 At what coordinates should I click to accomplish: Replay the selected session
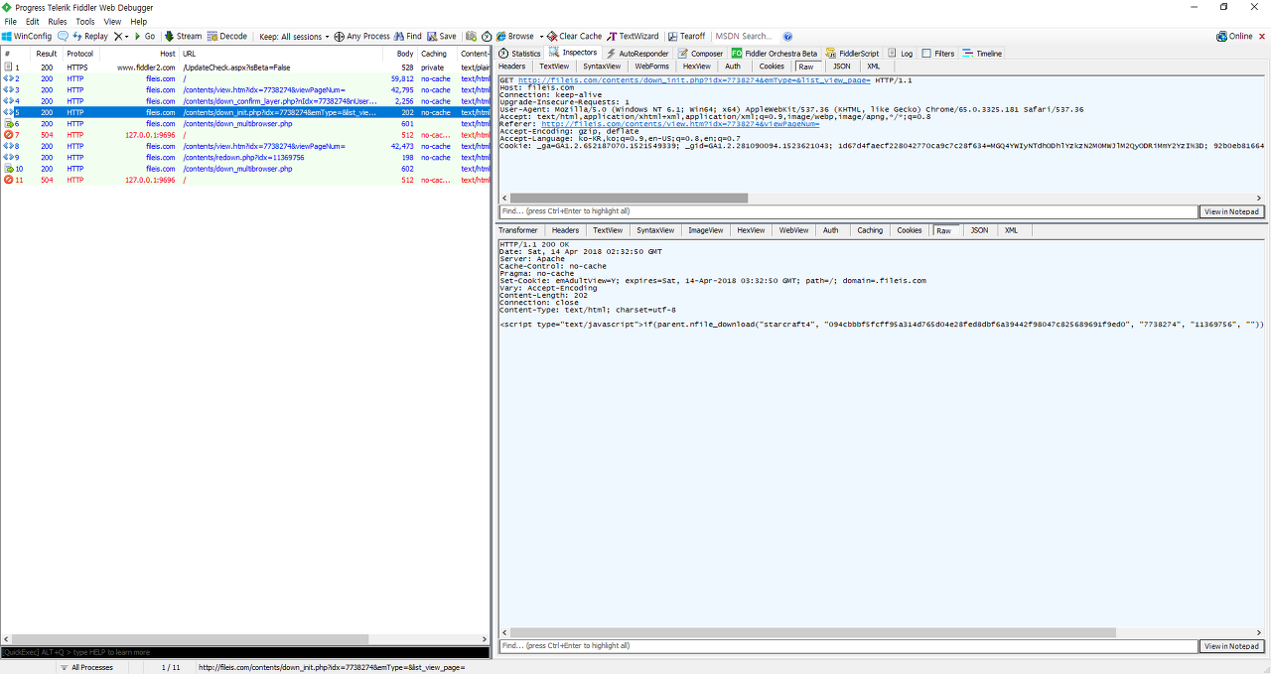point(90,36)
